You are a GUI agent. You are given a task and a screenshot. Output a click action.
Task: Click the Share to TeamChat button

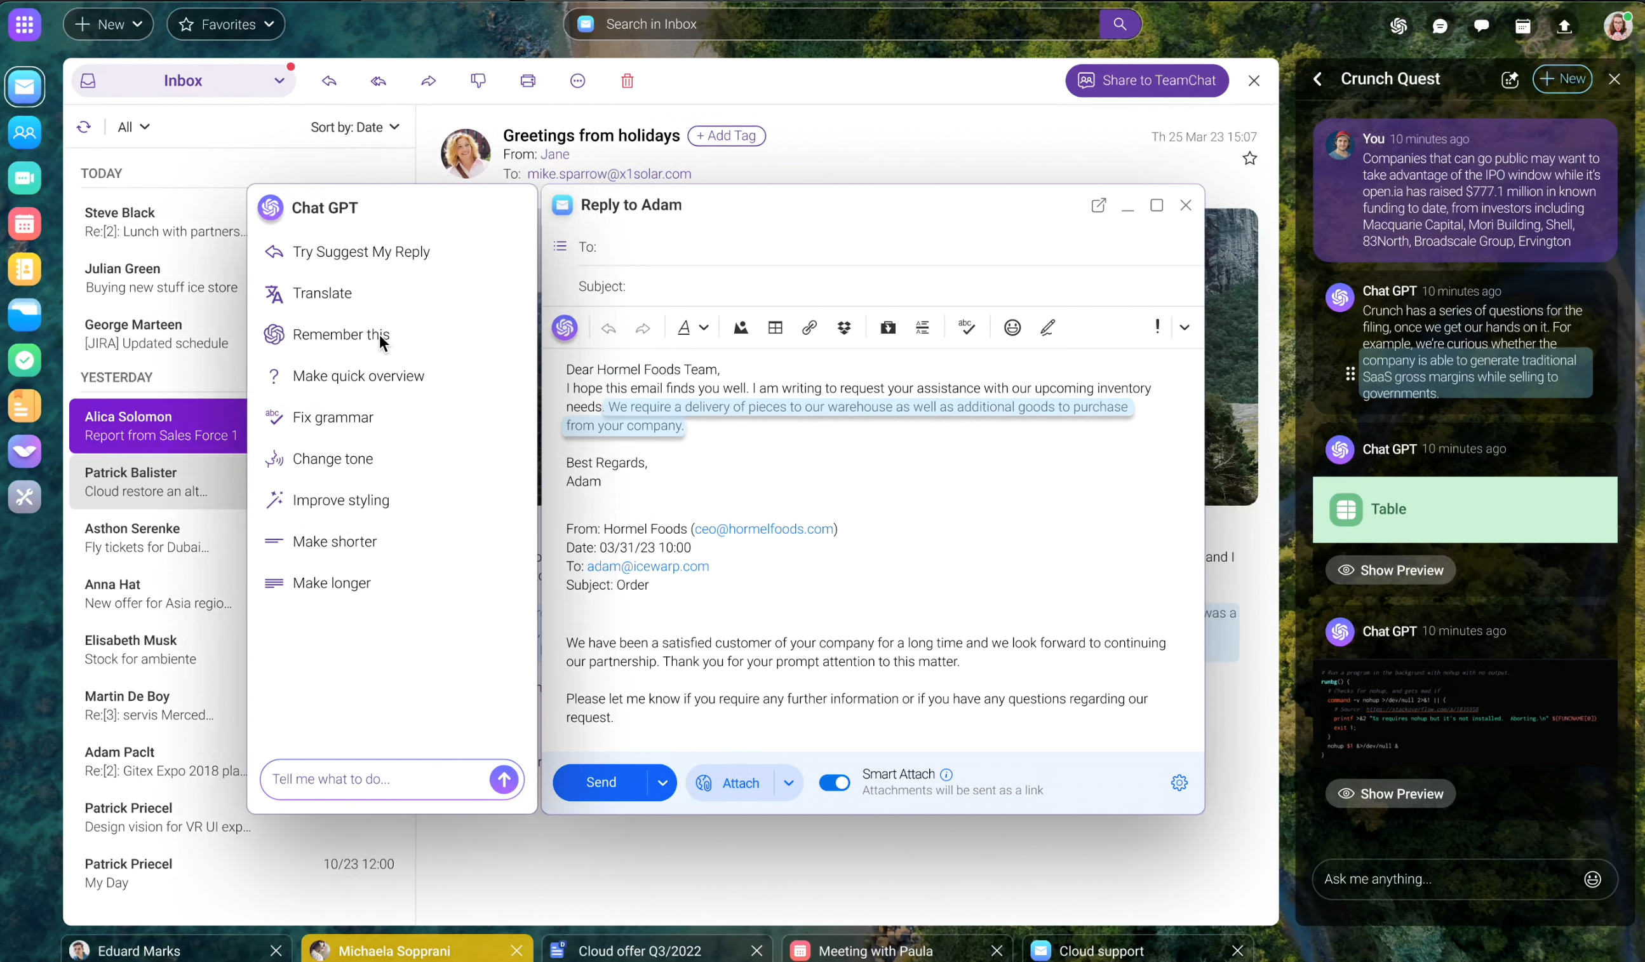click(x=1146, y=80)
